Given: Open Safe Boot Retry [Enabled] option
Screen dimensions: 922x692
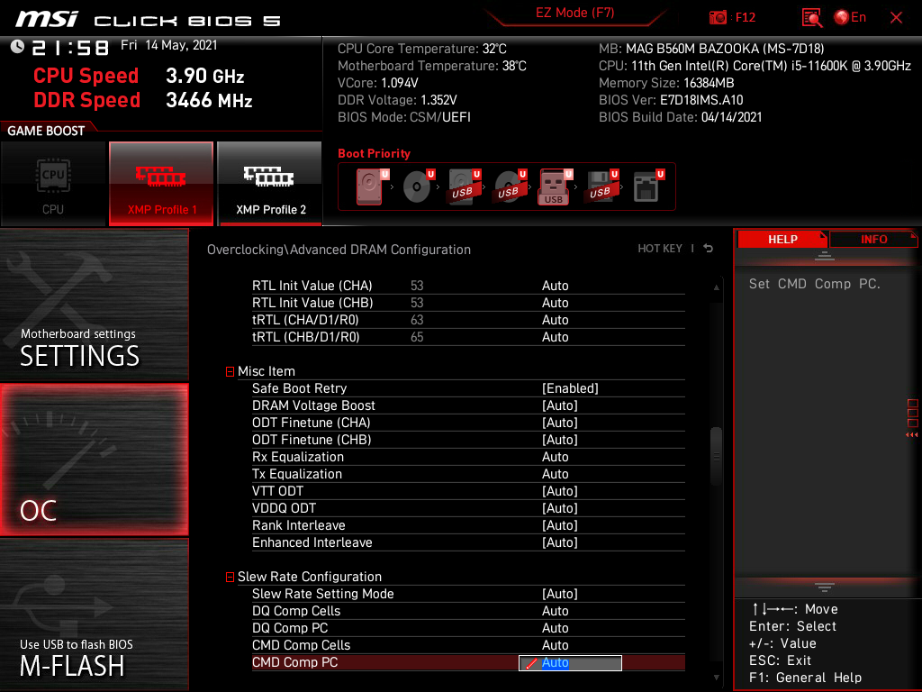Looking at the screenshot, I should pos(468,388).
